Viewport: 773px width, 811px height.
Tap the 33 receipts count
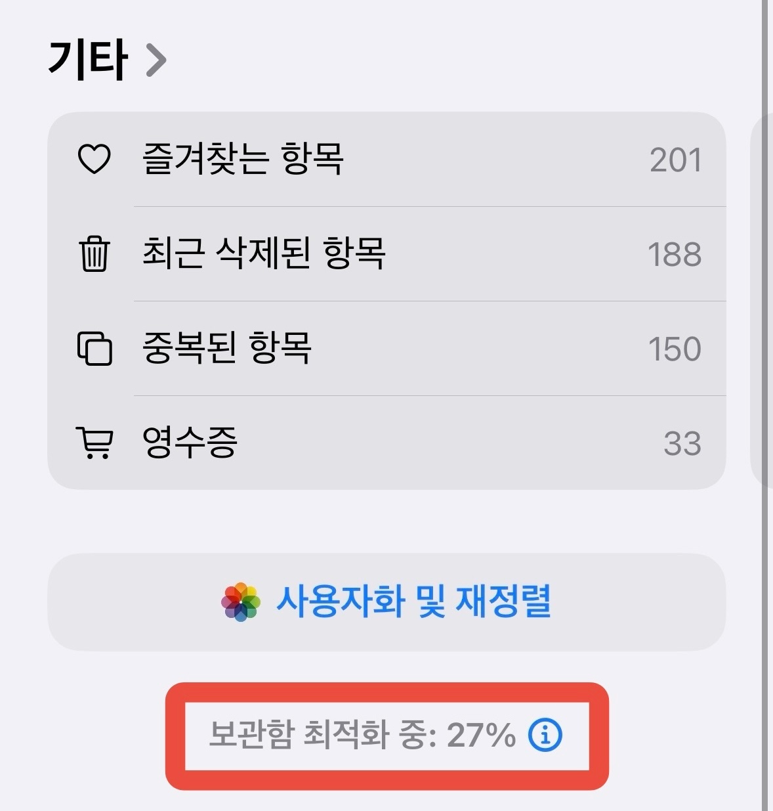pos(682,443)
